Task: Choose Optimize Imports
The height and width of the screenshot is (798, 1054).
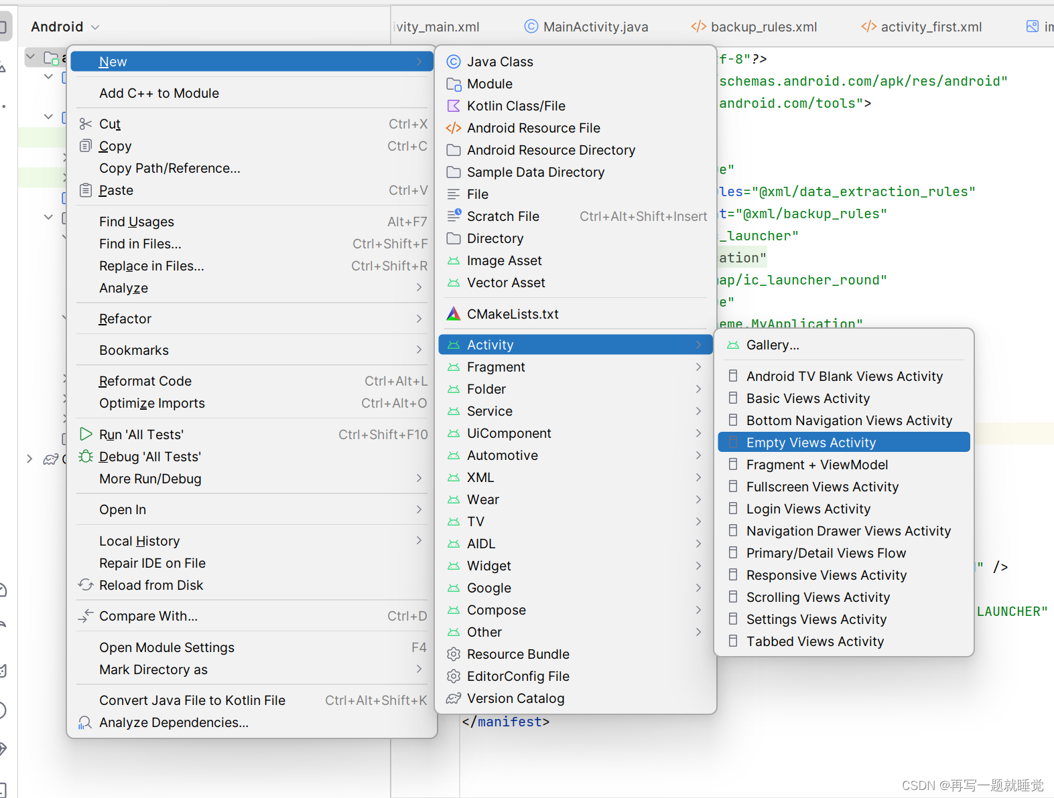Action: tap(252, 403)
